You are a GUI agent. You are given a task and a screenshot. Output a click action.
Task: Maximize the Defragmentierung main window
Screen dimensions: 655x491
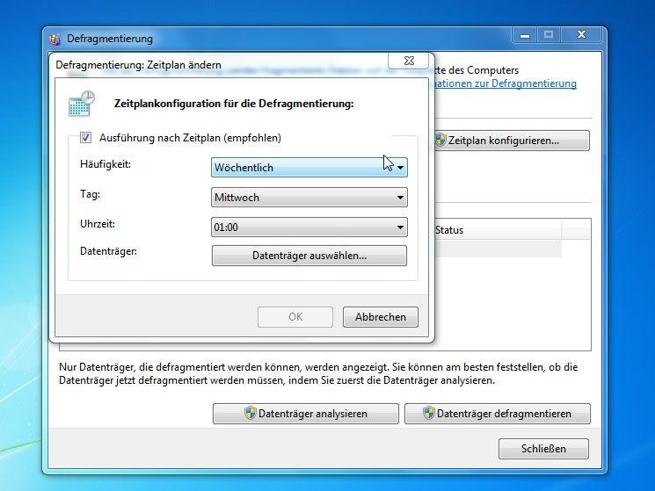(549, 35)
